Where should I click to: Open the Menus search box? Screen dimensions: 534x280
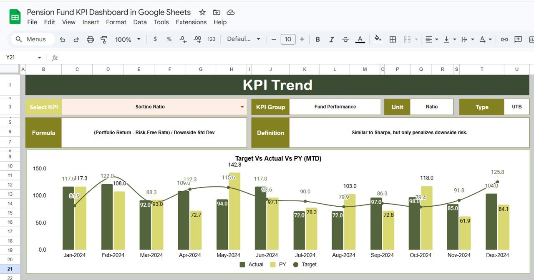pyautogui.click(x=32, y=39)
